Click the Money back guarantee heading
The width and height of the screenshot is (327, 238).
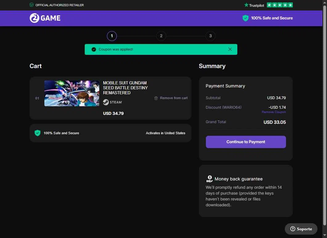coord(239,179)
